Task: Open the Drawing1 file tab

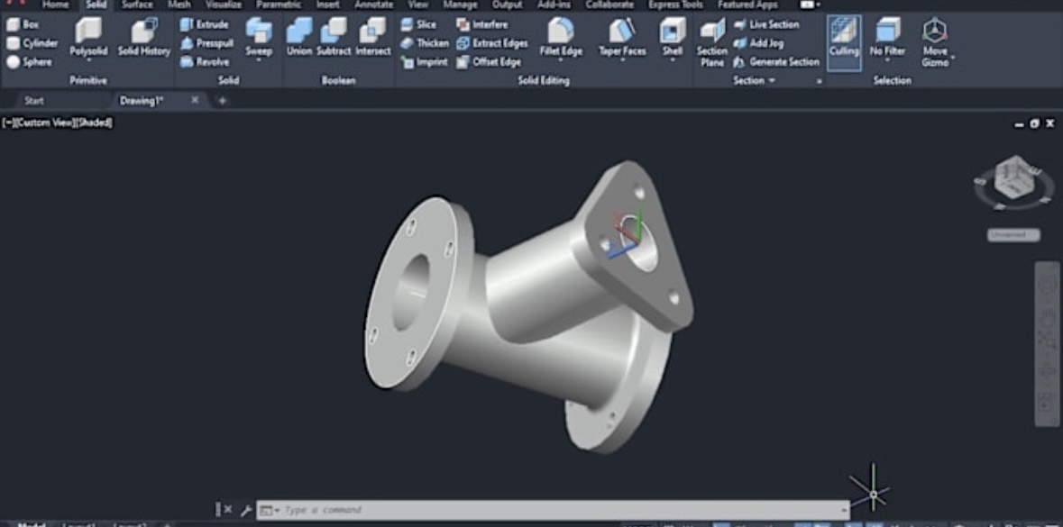Action: coord(142,101)
